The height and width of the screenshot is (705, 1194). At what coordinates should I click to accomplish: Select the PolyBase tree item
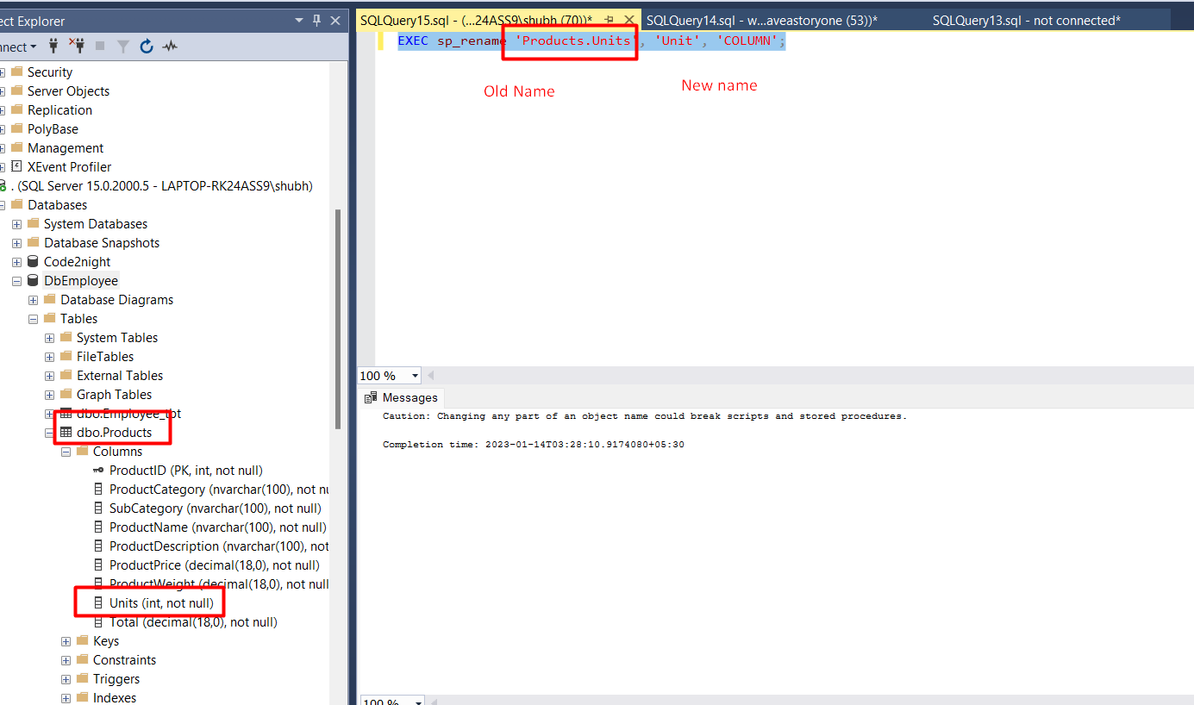pyautogui.click(x=53, y=129)
